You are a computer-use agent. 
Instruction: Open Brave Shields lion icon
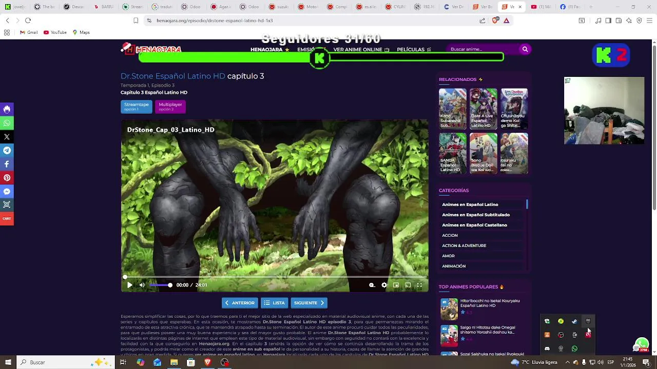pyautogui.click(x=495, y=20)
